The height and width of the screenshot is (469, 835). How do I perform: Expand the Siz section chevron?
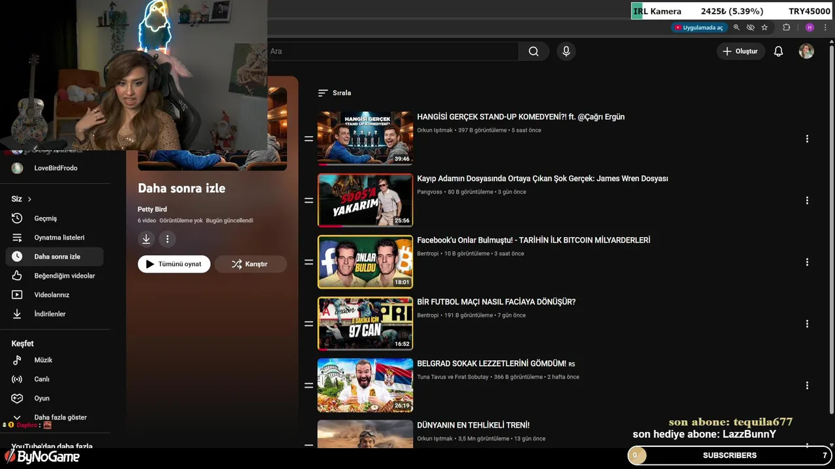click(29, 199)
